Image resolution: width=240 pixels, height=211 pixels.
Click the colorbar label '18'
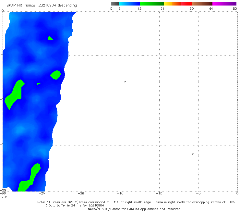click(x=139, y=8)
